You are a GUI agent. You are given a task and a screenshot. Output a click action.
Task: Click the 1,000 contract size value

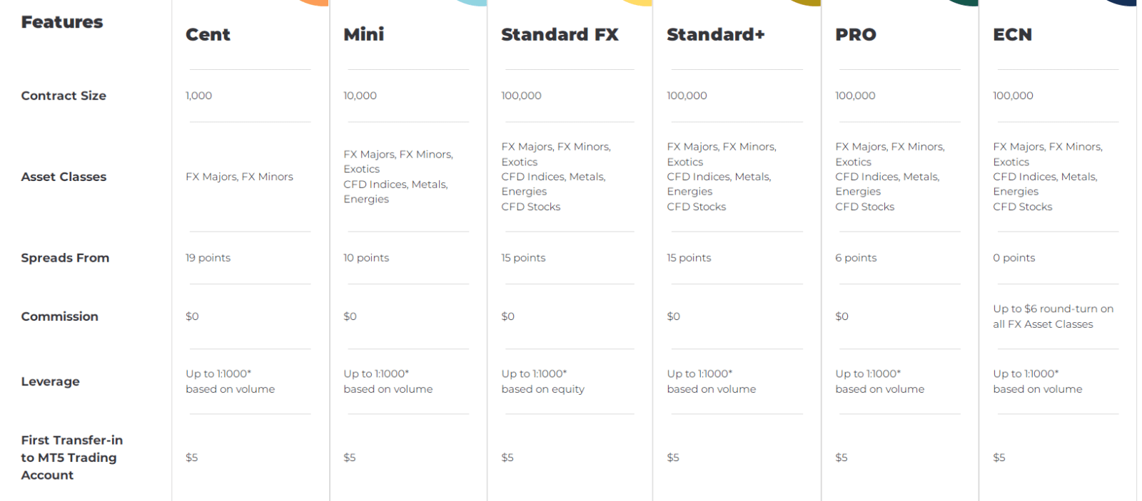pyautogui.click(x=198, y=95)
